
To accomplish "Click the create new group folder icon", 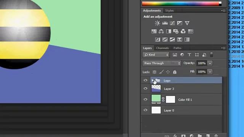I will click(200, 135).
